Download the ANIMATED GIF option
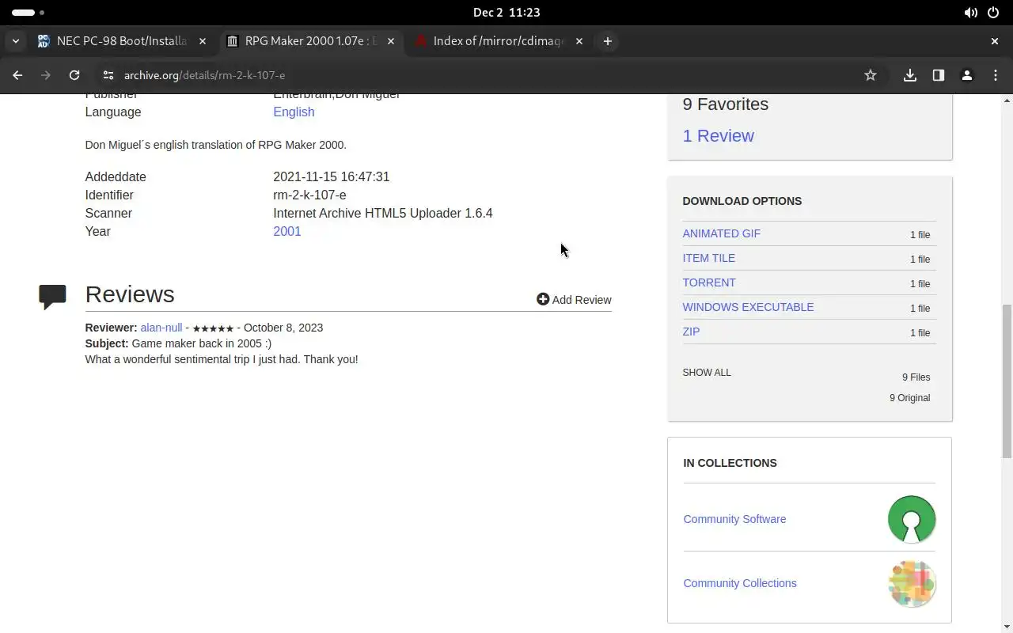 (721, 233)
